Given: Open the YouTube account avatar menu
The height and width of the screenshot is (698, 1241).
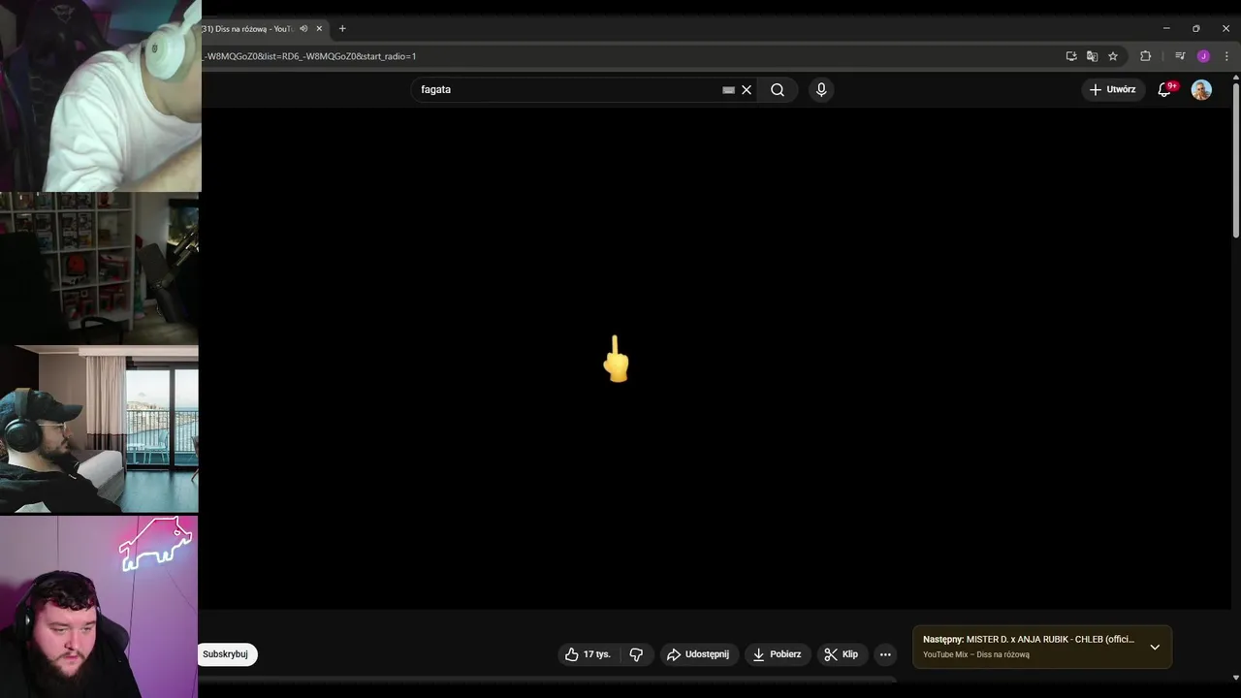Looking at the screenshot, I should (x=1201, y=89).
